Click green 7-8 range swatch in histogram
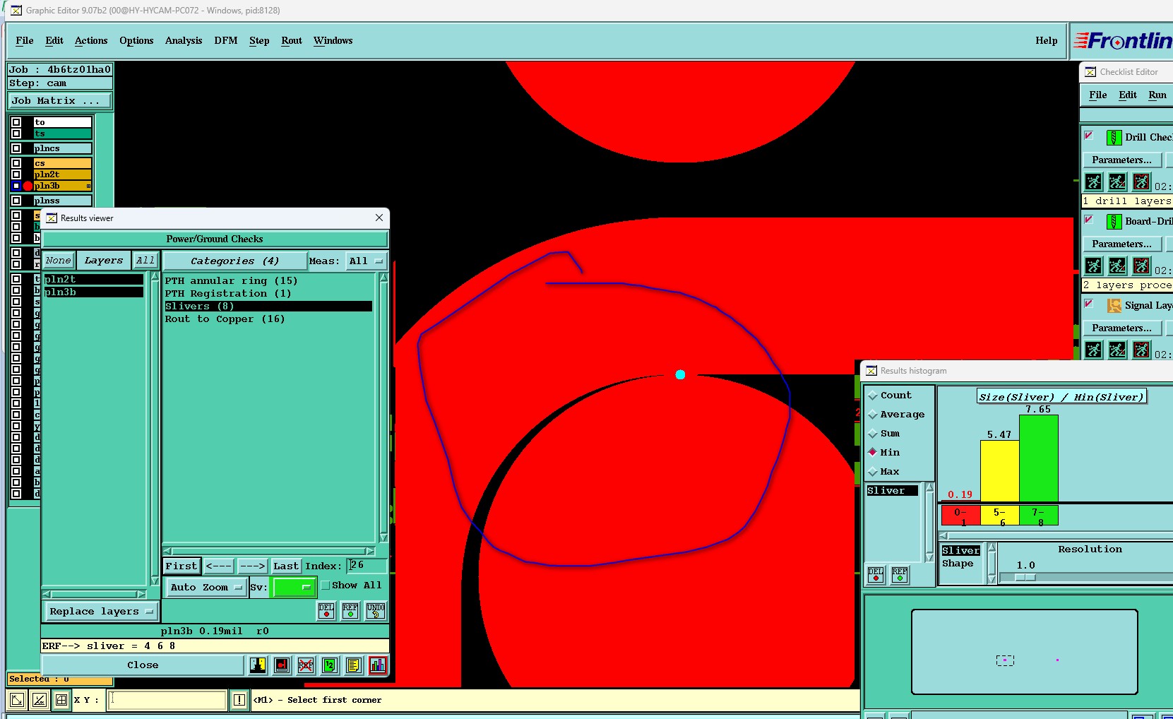 point(1038,516)
